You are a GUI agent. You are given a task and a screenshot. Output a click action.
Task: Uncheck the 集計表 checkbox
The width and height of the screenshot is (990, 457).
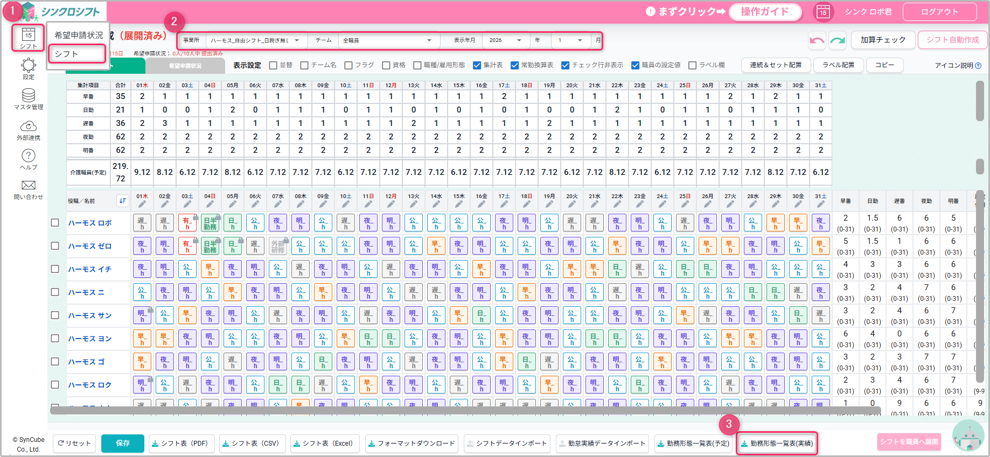tap(477, 65)
